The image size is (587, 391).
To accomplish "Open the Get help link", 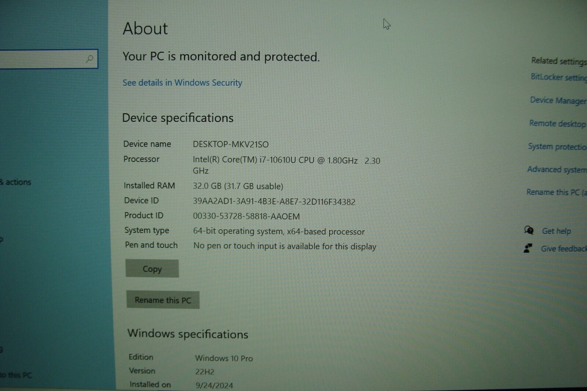I will click(557, 231).
